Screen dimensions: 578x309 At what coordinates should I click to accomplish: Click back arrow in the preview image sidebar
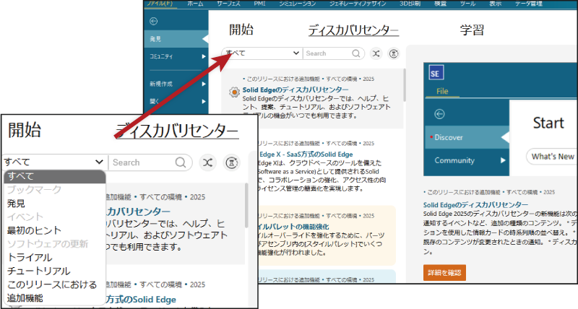[439, 114]
